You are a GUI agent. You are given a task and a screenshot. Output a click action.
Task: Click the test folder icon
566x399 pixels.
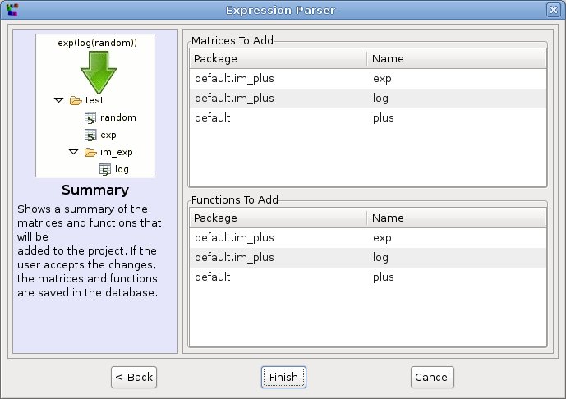coord(76,100)
